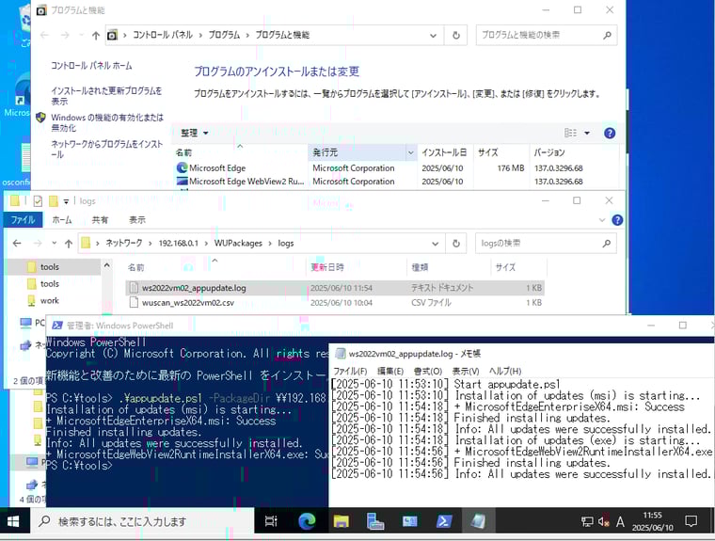Screen dimensions: 715x541
Task: Open インストールされた更新プログラムを表示 link
Action: click(106, 96)
